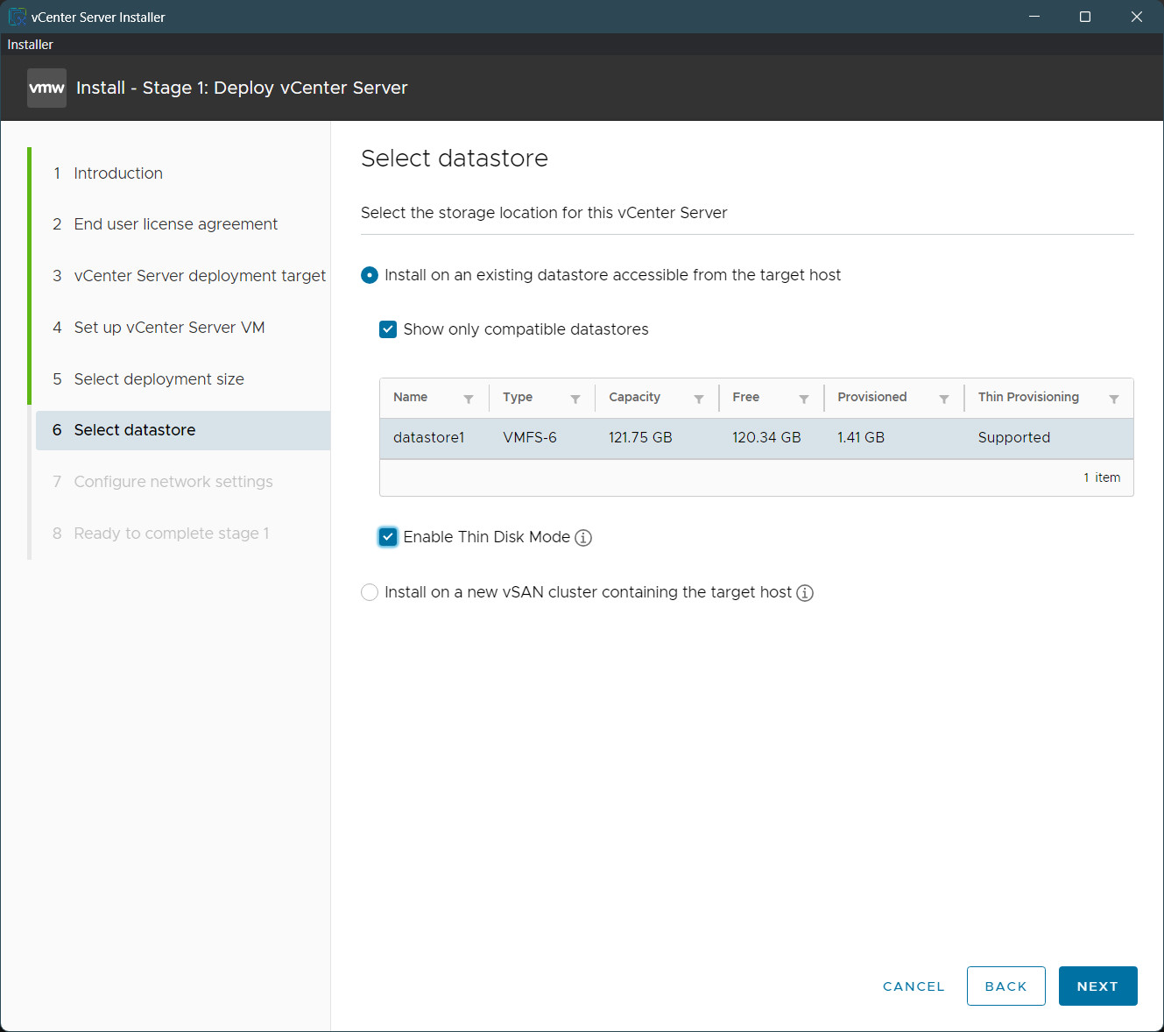Click the vmw logo in header
This screenshot has height=1032, width=1164.
[x=46, y=88]
